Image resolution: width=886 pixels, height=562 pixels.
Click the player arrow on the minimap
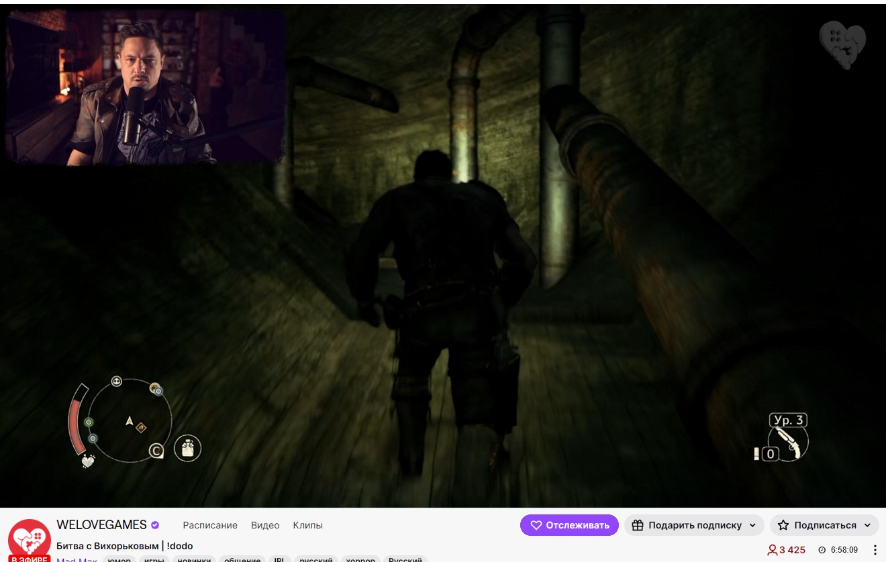click(x=130, y=420)
